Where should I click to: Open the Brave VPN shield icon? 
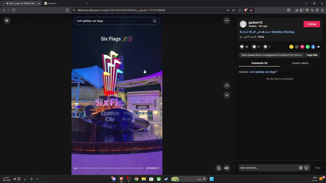[317, 10]
